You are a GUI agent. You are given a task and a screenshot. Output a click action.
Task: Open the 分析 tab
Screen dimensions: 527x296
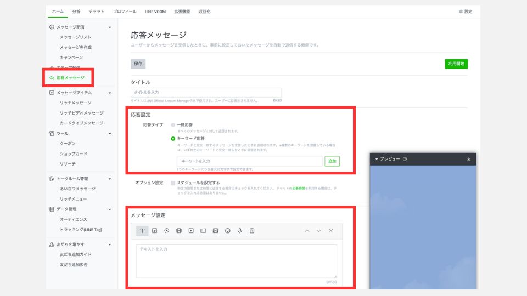click(76, 12)
